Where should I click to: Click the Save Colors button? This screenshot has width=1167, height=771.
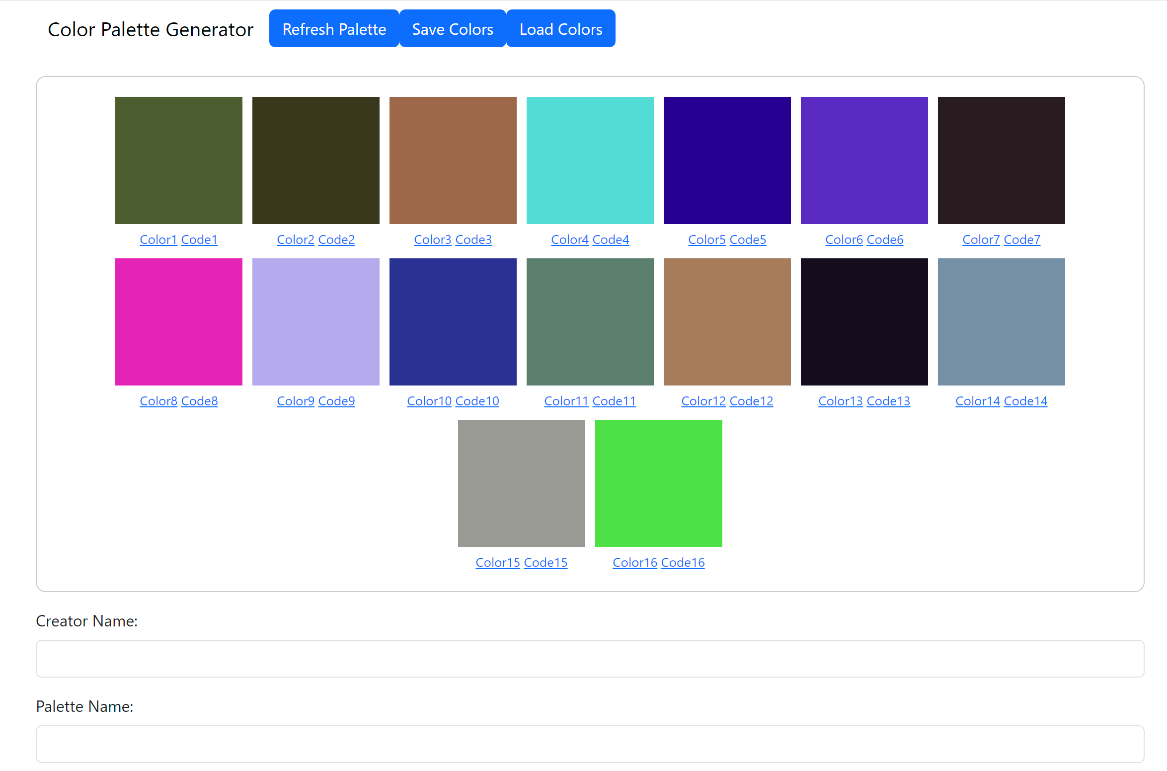[453, 29]
